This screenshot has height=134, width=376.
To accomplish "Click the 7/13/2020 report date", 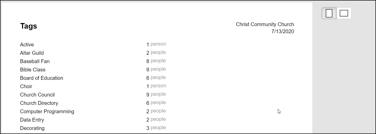I will tap(283, 31).
